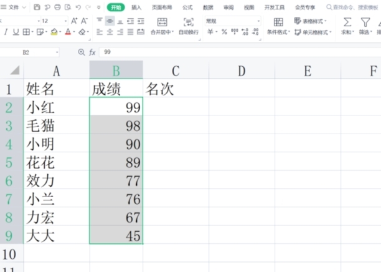Open 表格样式 table styles
The image size is (381, 272).
[x=311, y=21]
